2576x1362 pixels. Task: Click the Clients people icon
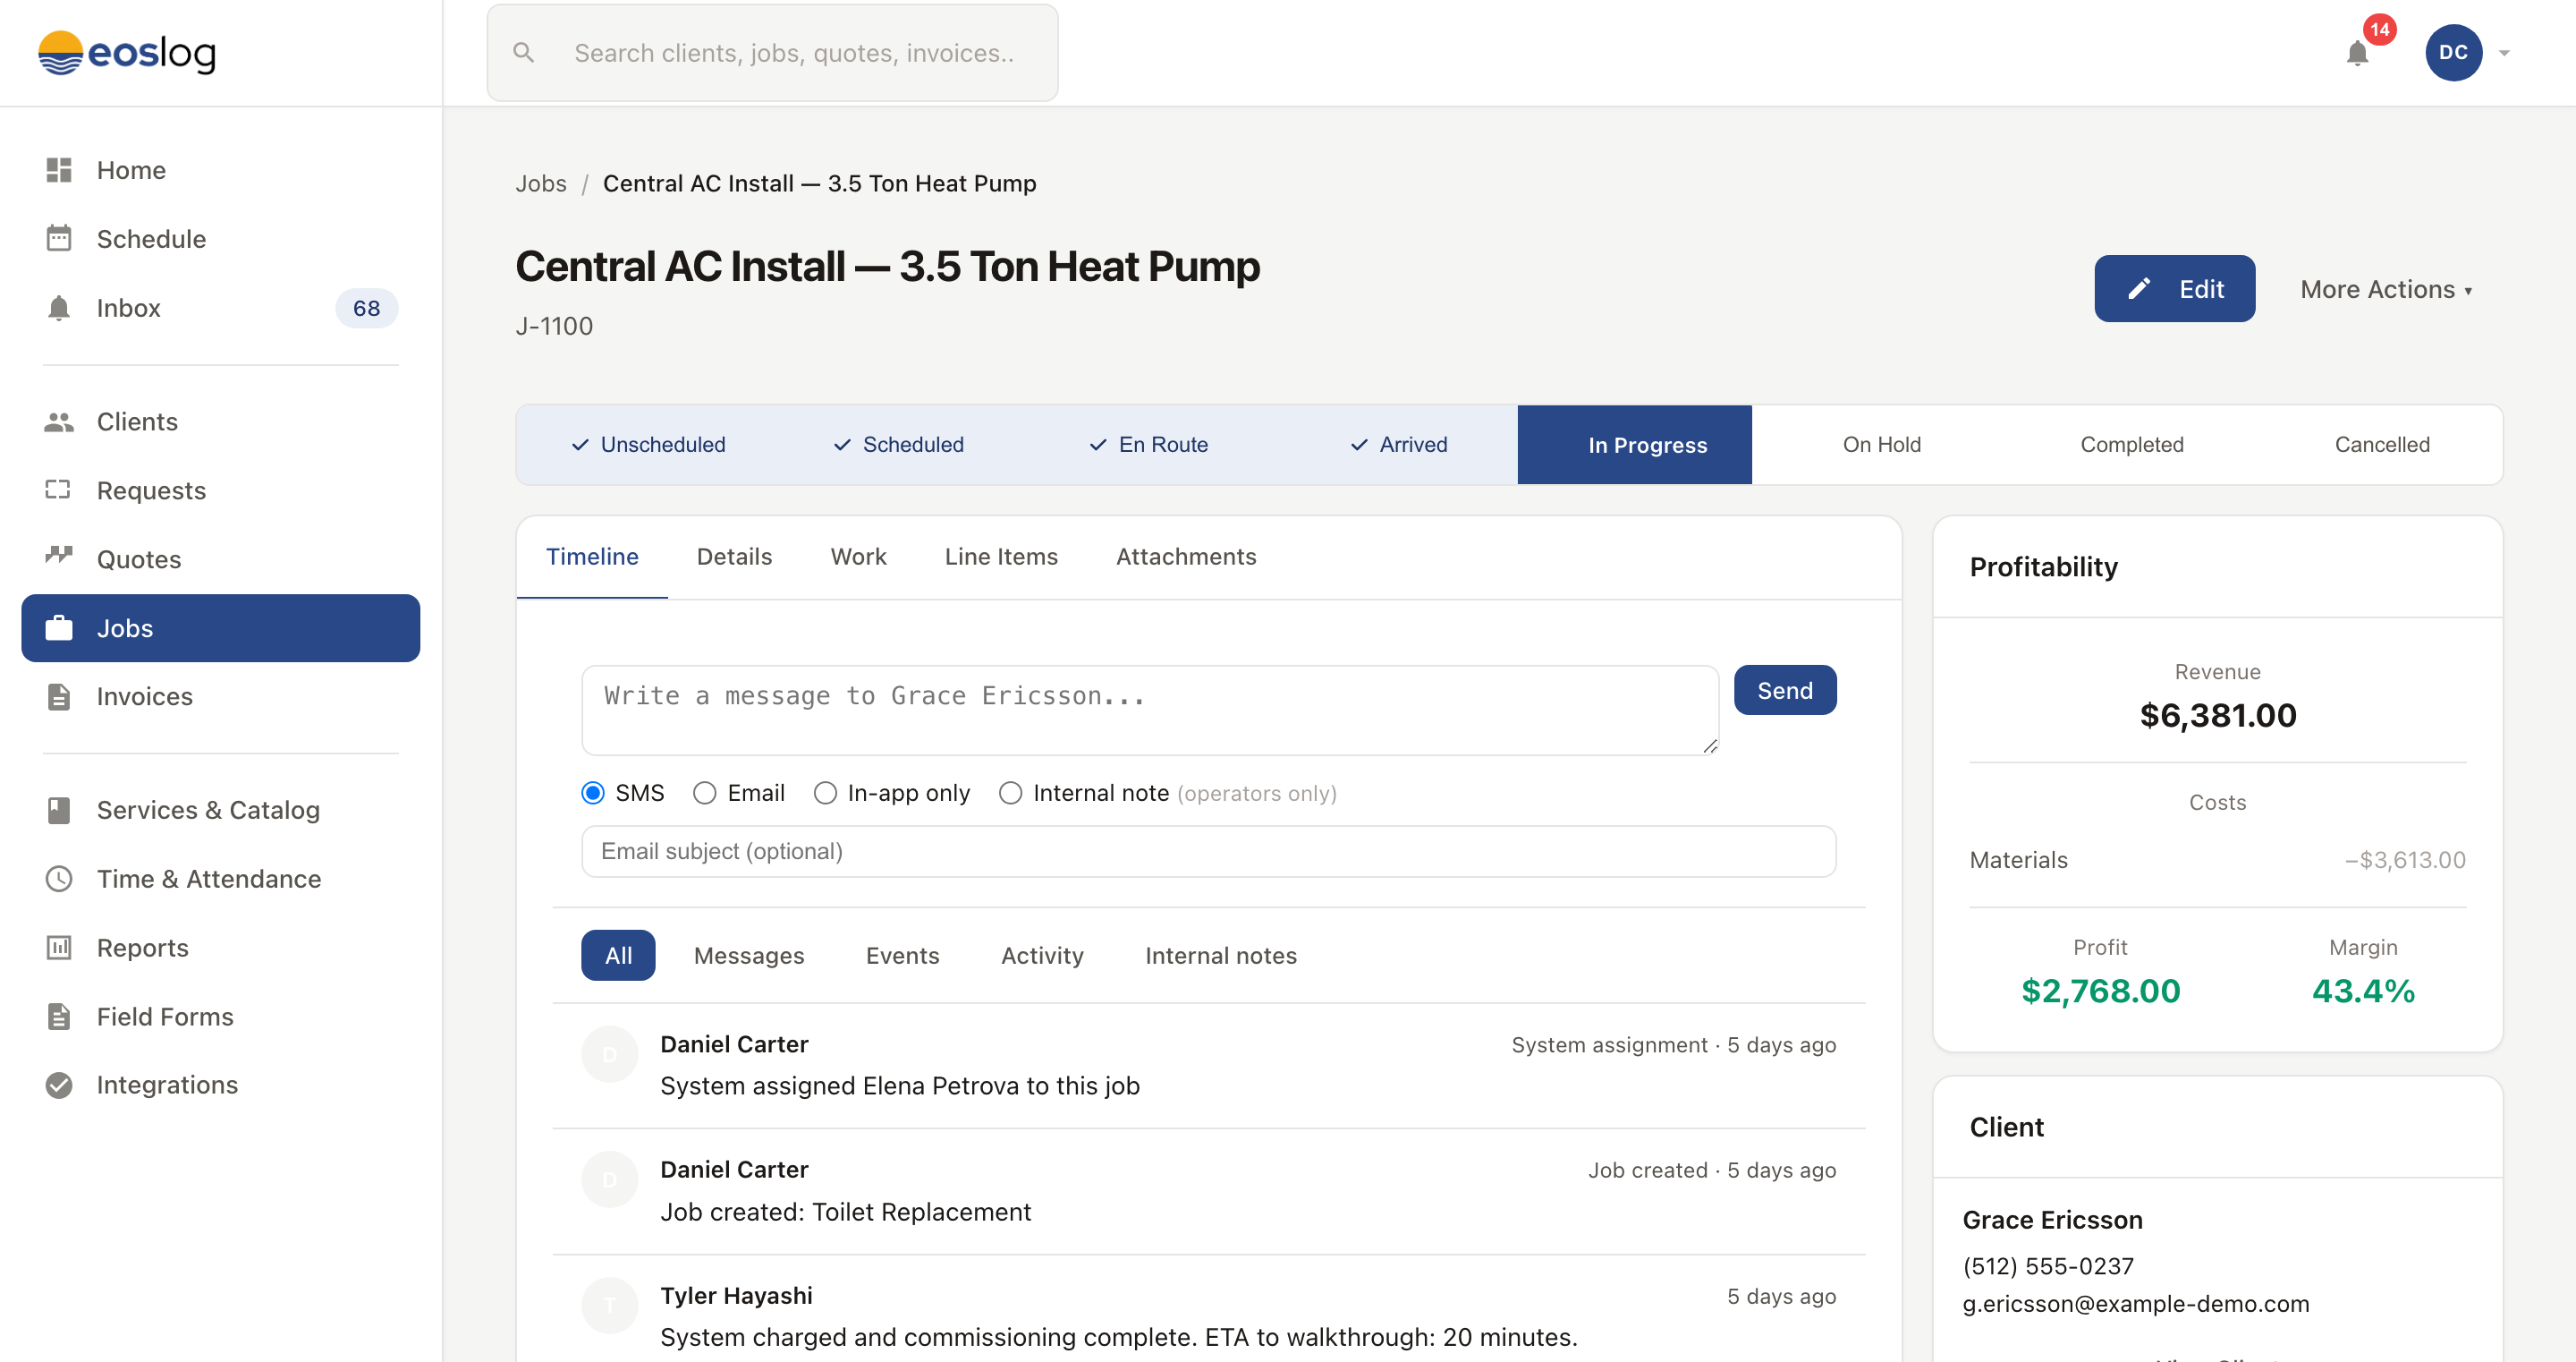pos(59,421)
